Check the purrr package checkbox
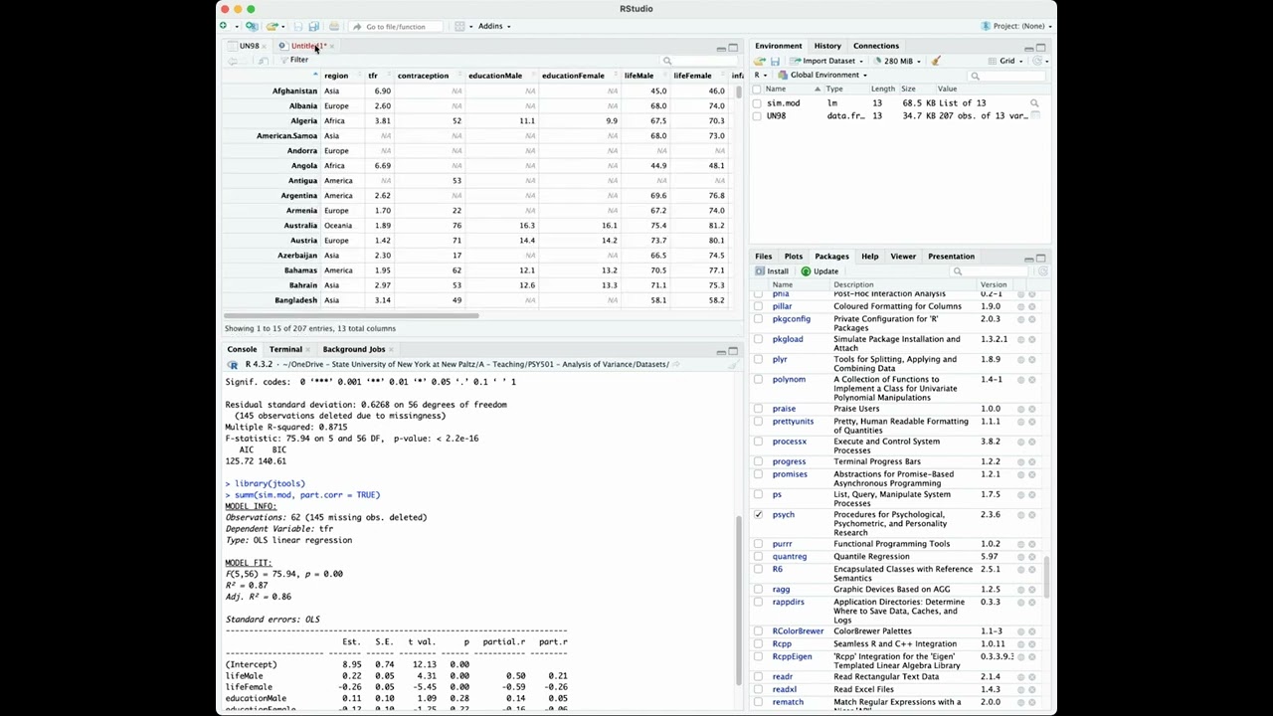Viewport: 1273px width, 716px height. tap(759, 544)
